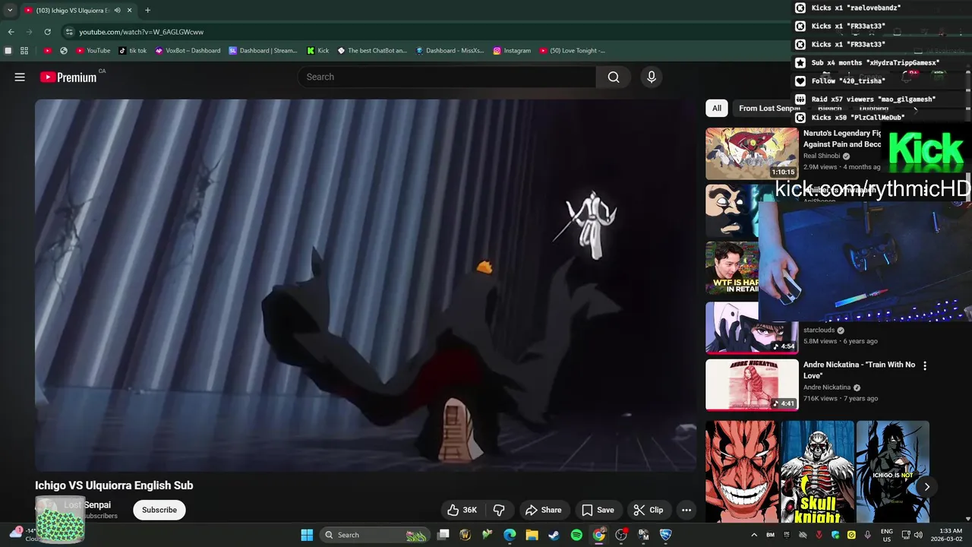Image resolution: width=972 pixels, height=547 pixels.
Task: Go to the YouTube Premium home logo
Action: (68, 77)
